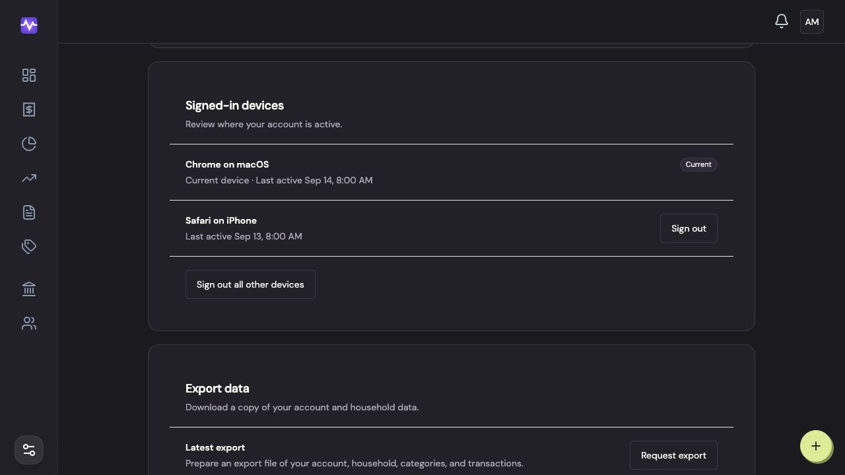Viewport: 845px width, 475px height.
Task: Open the dashboard grid icon
Action: [29, 75]
